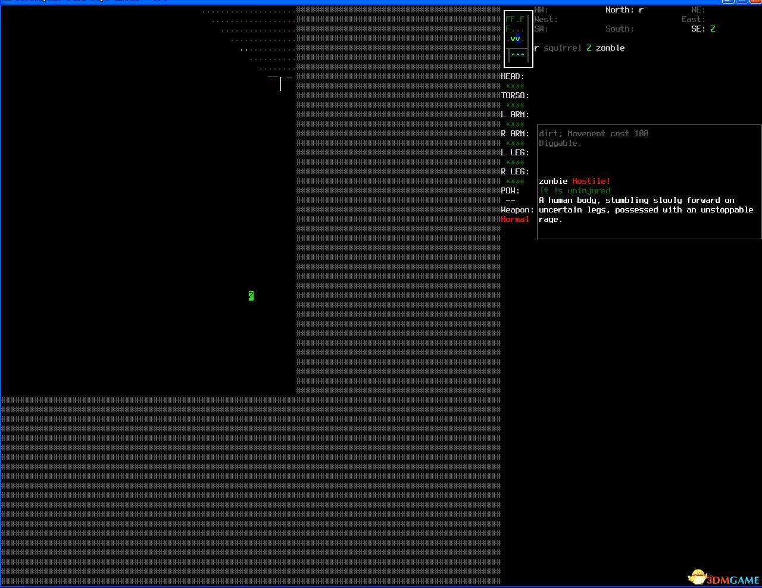Click the L LEG health star bar
The width and height of the screenshot is (762, 588).
point(515,162)
